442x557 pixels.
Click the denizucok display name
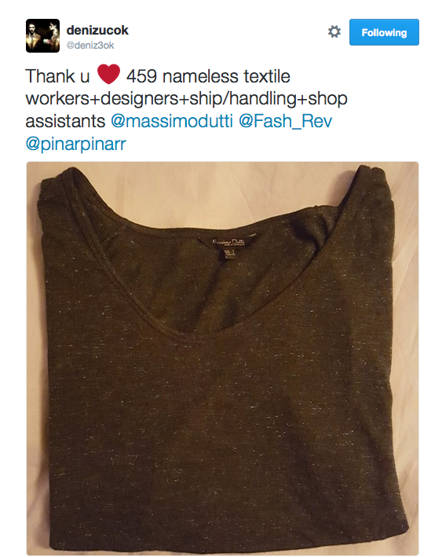point(97,30)
